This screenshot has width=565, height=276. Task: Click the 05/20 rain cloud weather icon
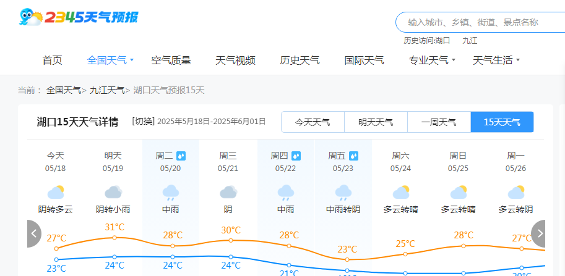pos(171,192)
